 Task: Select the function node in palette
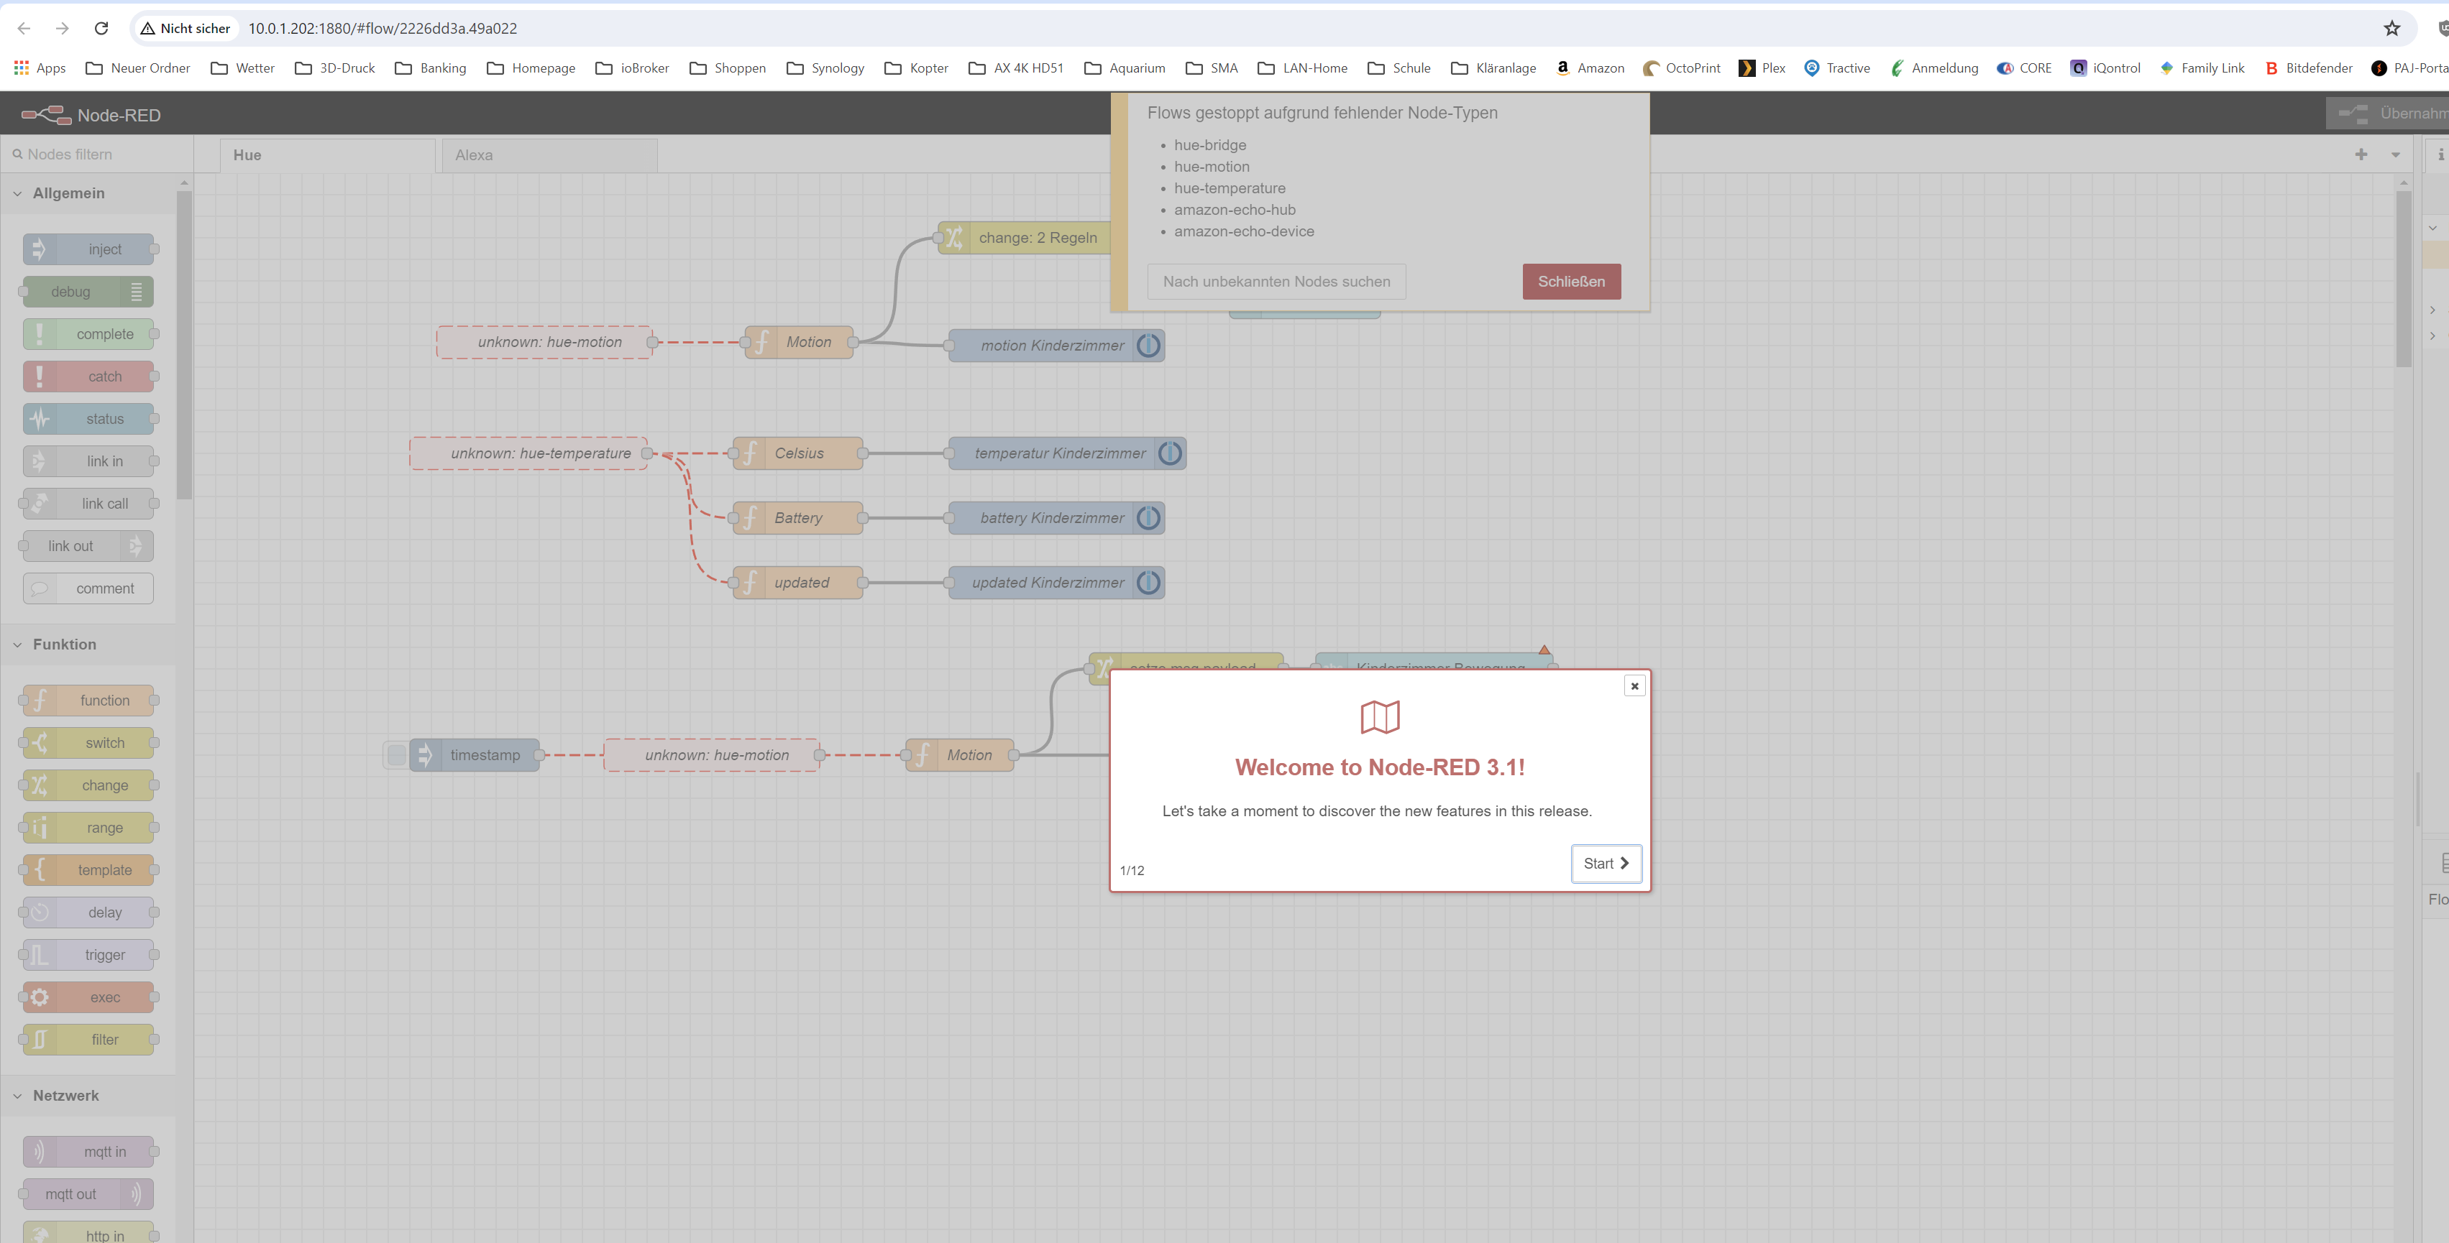[88, 701]
